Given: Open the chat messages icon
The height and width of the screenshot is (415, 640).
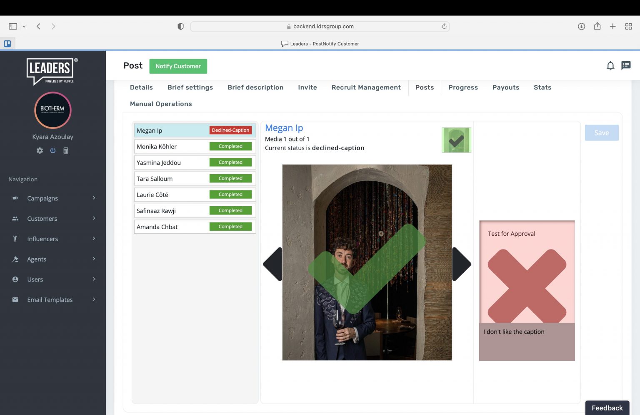Looking at the screenshot, I should [x=626, y=66].
